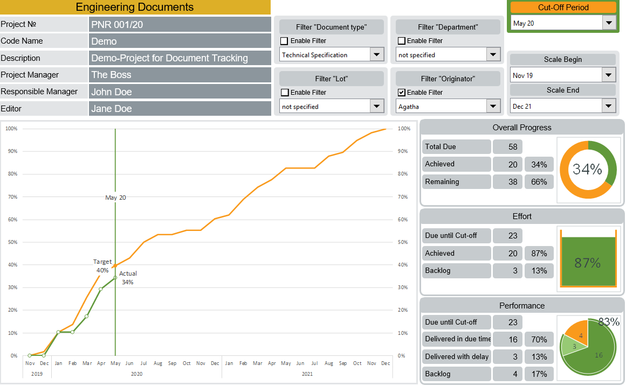Uncheck the Originator filter checkbox
The height and width of the screenshot is (386, 626).
[x=401, y=93]
